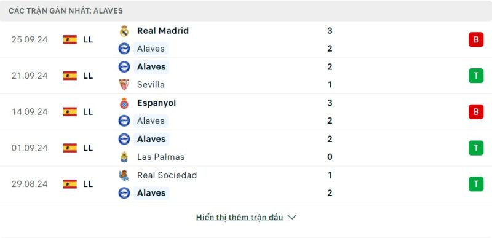Click Spain flag icon for the 21.09.24 match
This screenshot has width=492, height=238.
point(70,76)
